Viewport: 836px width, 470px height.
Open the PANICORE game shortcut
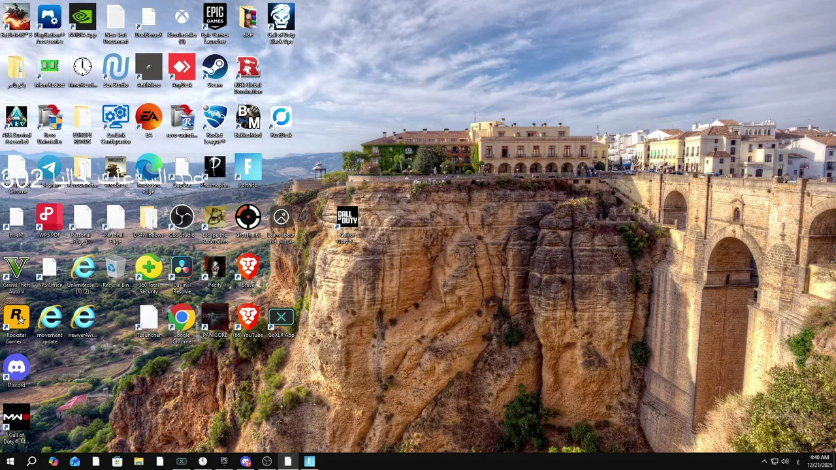click(215, 322)
